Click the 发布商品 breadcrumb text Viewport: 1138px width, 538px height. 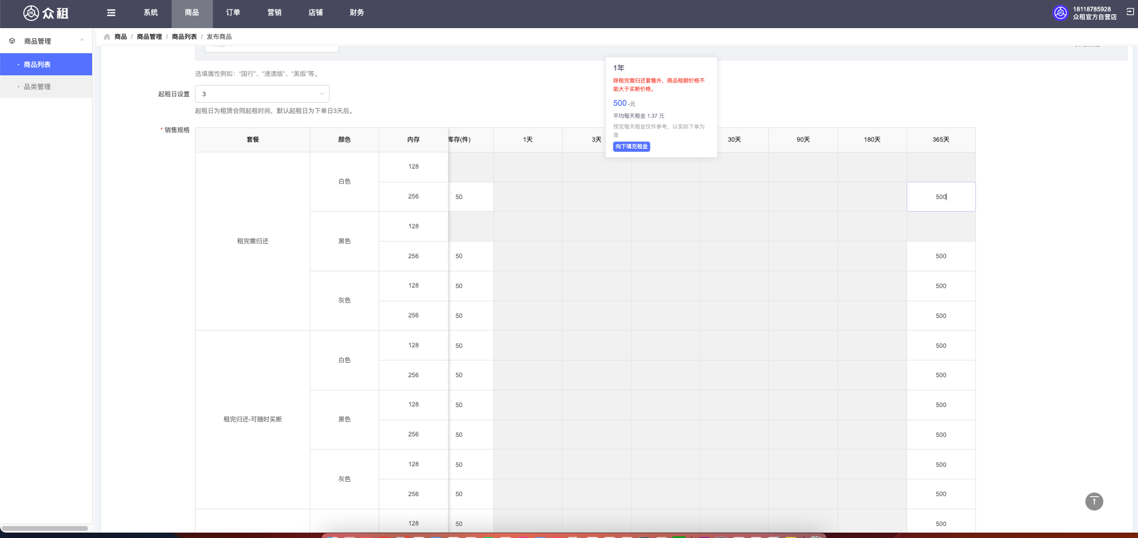219,36
